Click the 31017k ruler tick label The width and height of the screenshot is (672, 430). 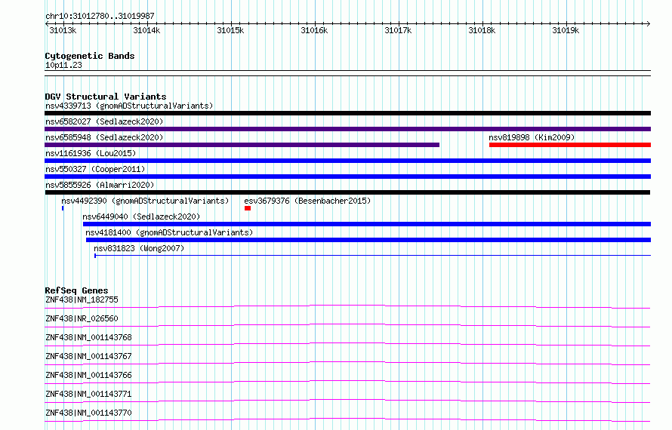(398, 30)
